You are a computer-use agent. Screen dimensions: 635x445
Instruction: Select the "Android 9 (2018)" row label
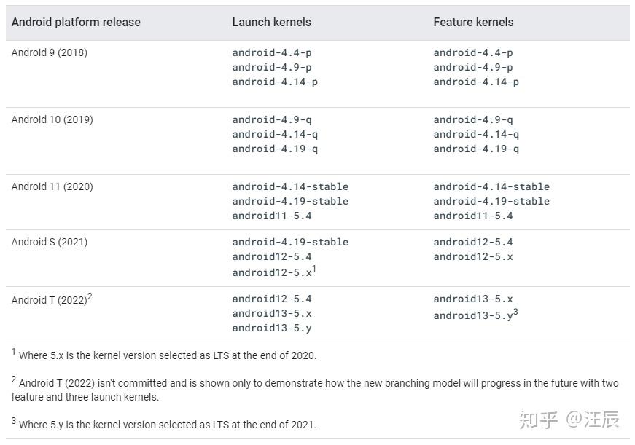coord(50,52)
